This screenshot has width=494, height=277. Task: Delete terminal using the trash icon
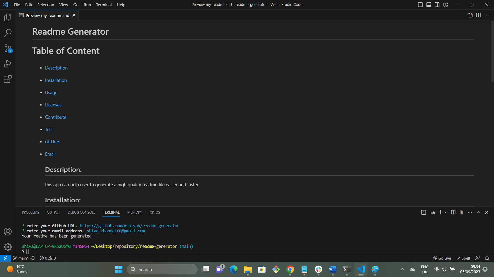461,212
